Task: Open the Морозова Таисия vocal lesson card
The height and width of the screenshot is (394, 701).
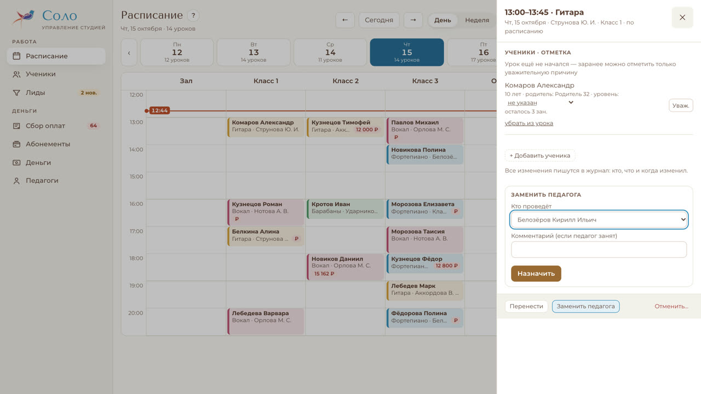Action: click(425, 240)
